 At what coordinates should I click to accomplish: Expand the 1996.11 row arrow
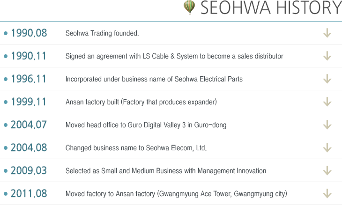tap(327, 79)
